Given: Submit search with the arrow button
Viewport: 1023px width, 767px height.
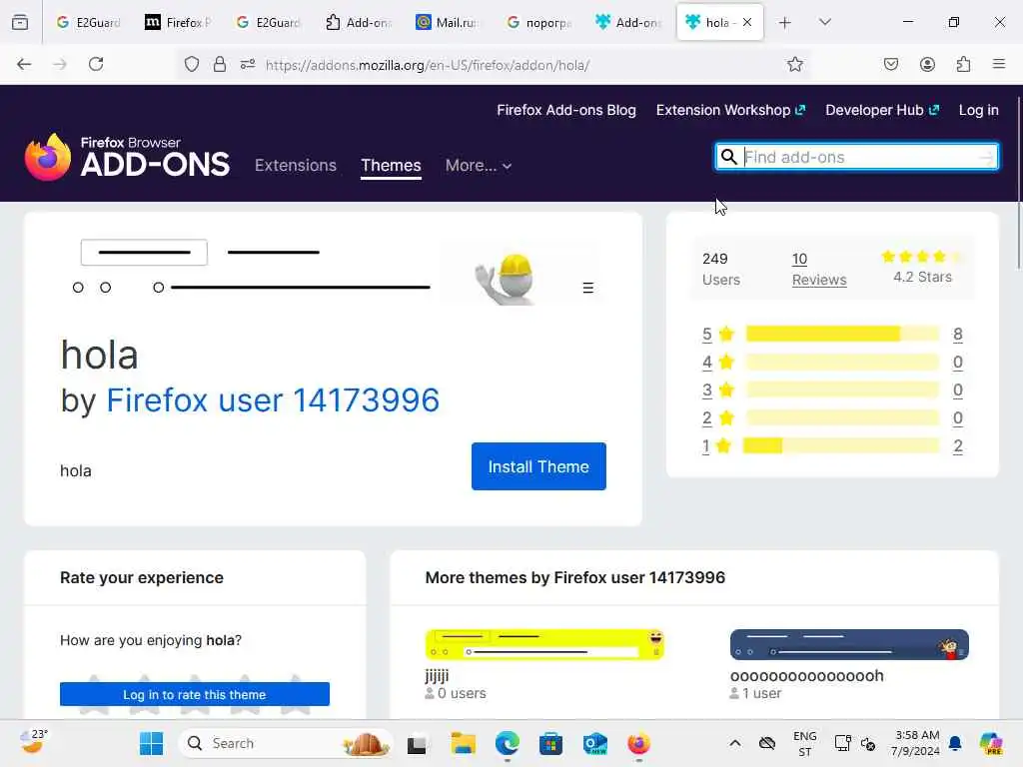Looking at the screenshot, I should tap(985, 157).
